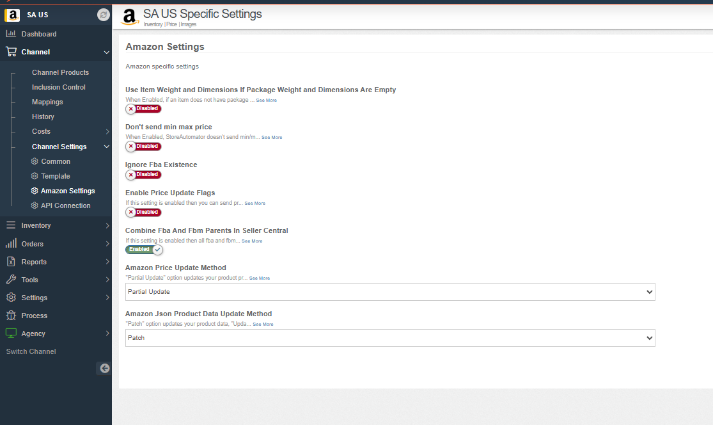Collapse the Channel Settings chevron
This screenshot has width=713, height=425.
tap(106, 147)
